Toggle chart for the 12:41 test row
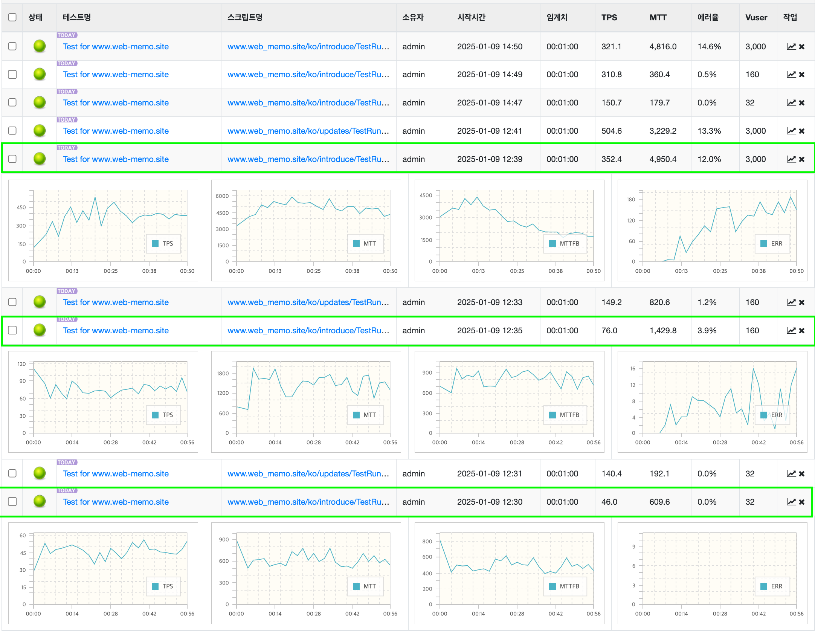 791,131
